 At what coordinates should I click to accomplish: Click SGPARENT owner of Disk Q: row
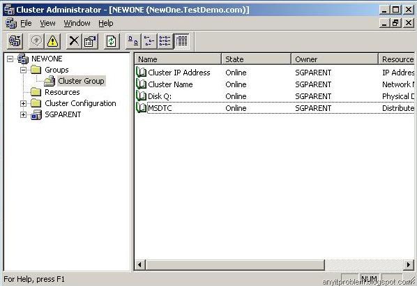coord(313,96)
